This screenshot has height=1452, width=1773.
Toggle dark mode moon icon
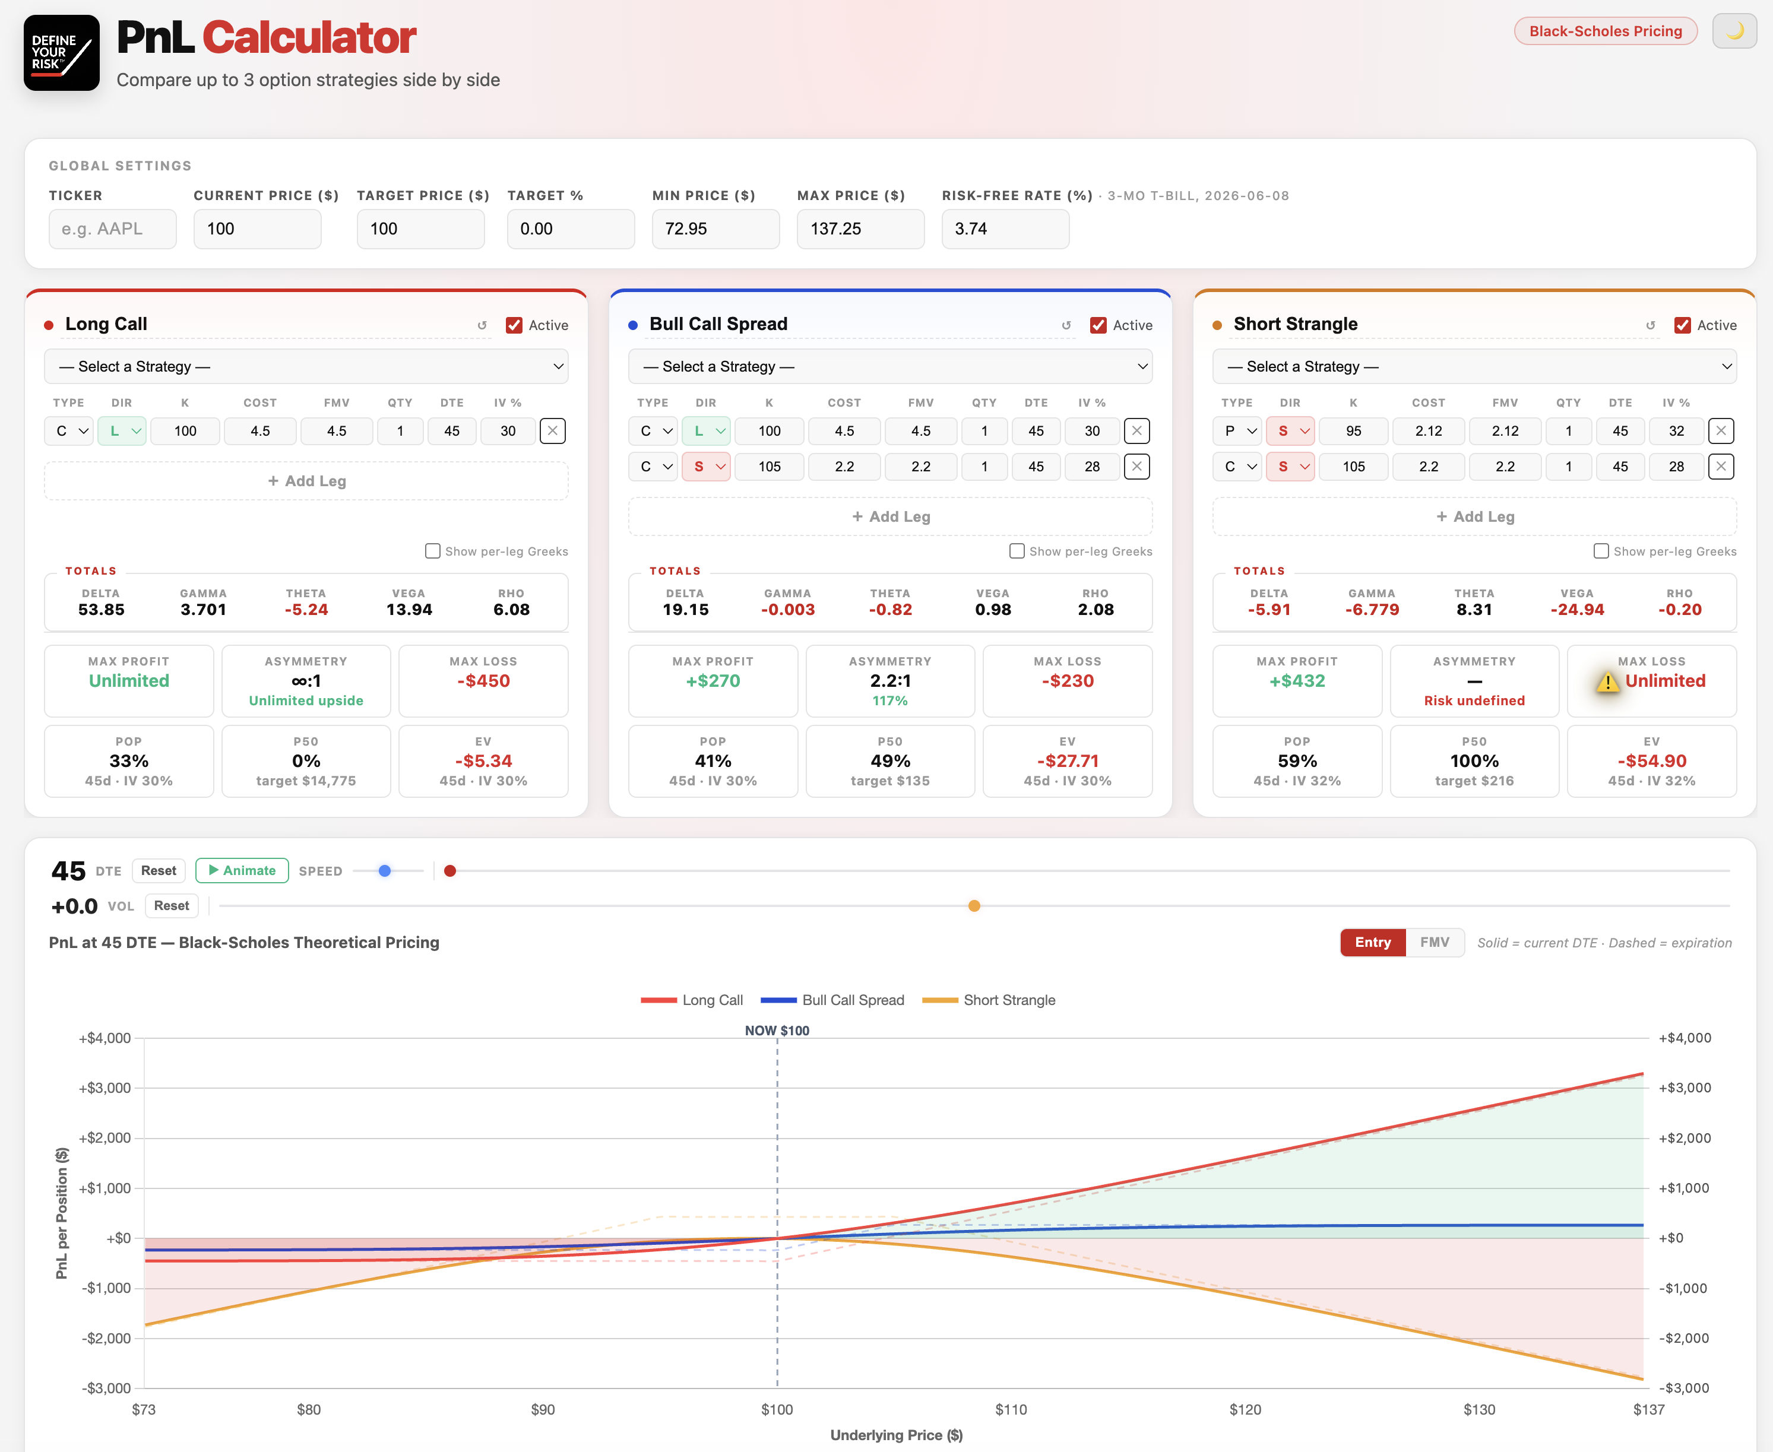pyautogui.click(x=1734, y=31)
